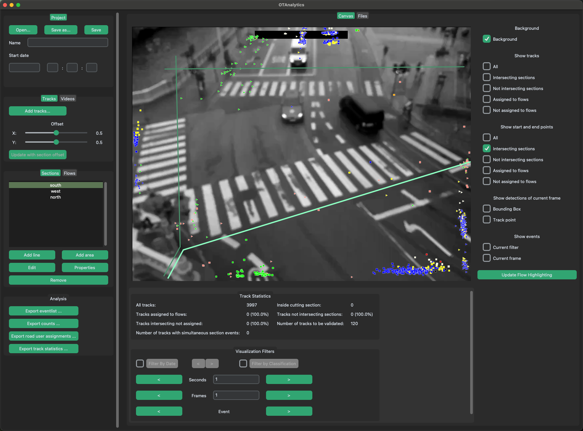Viewport: 583px width, 431px height.
Task: Switch to the Videos tab
Action: [67, 98]
